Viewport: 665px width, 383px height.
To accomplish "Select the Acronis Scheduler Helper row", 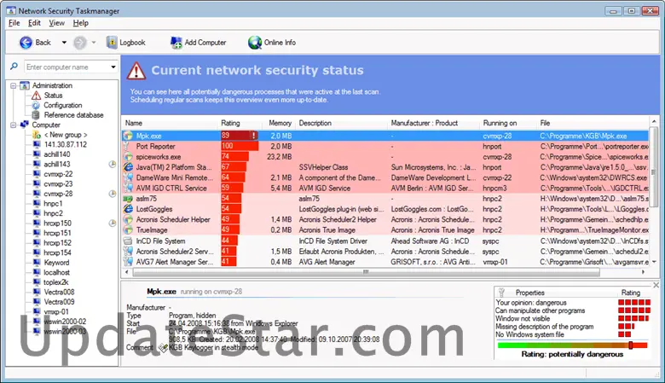I will pyautogui.click(x=385, y=220).
